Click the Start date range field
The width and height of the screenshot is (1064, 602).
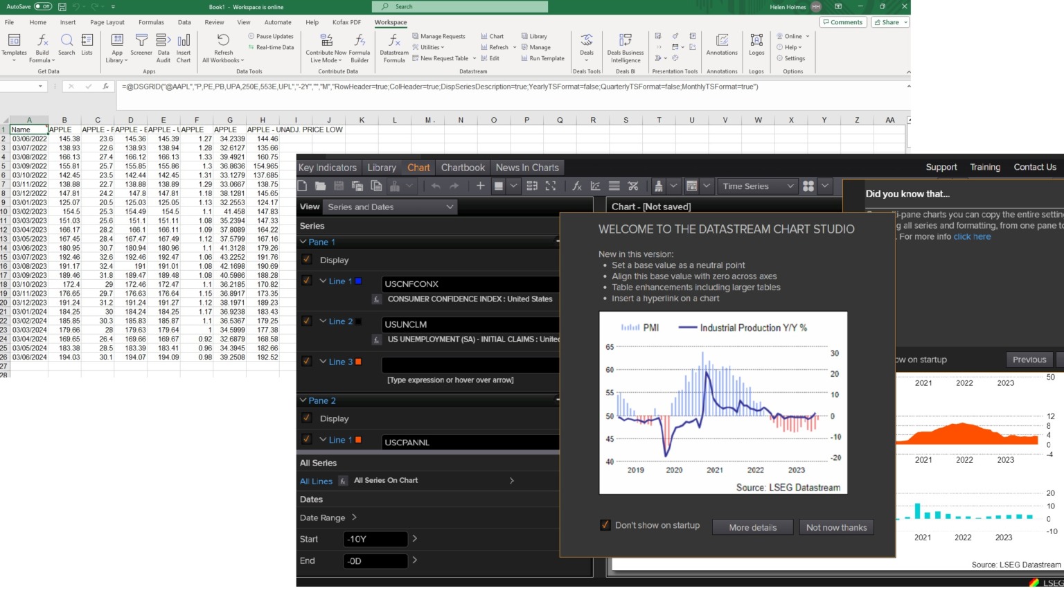point(375,539)
